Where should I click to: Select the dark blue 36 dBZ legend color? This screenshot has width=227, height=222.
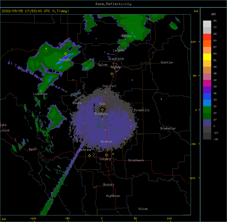(x=207, y=96)
